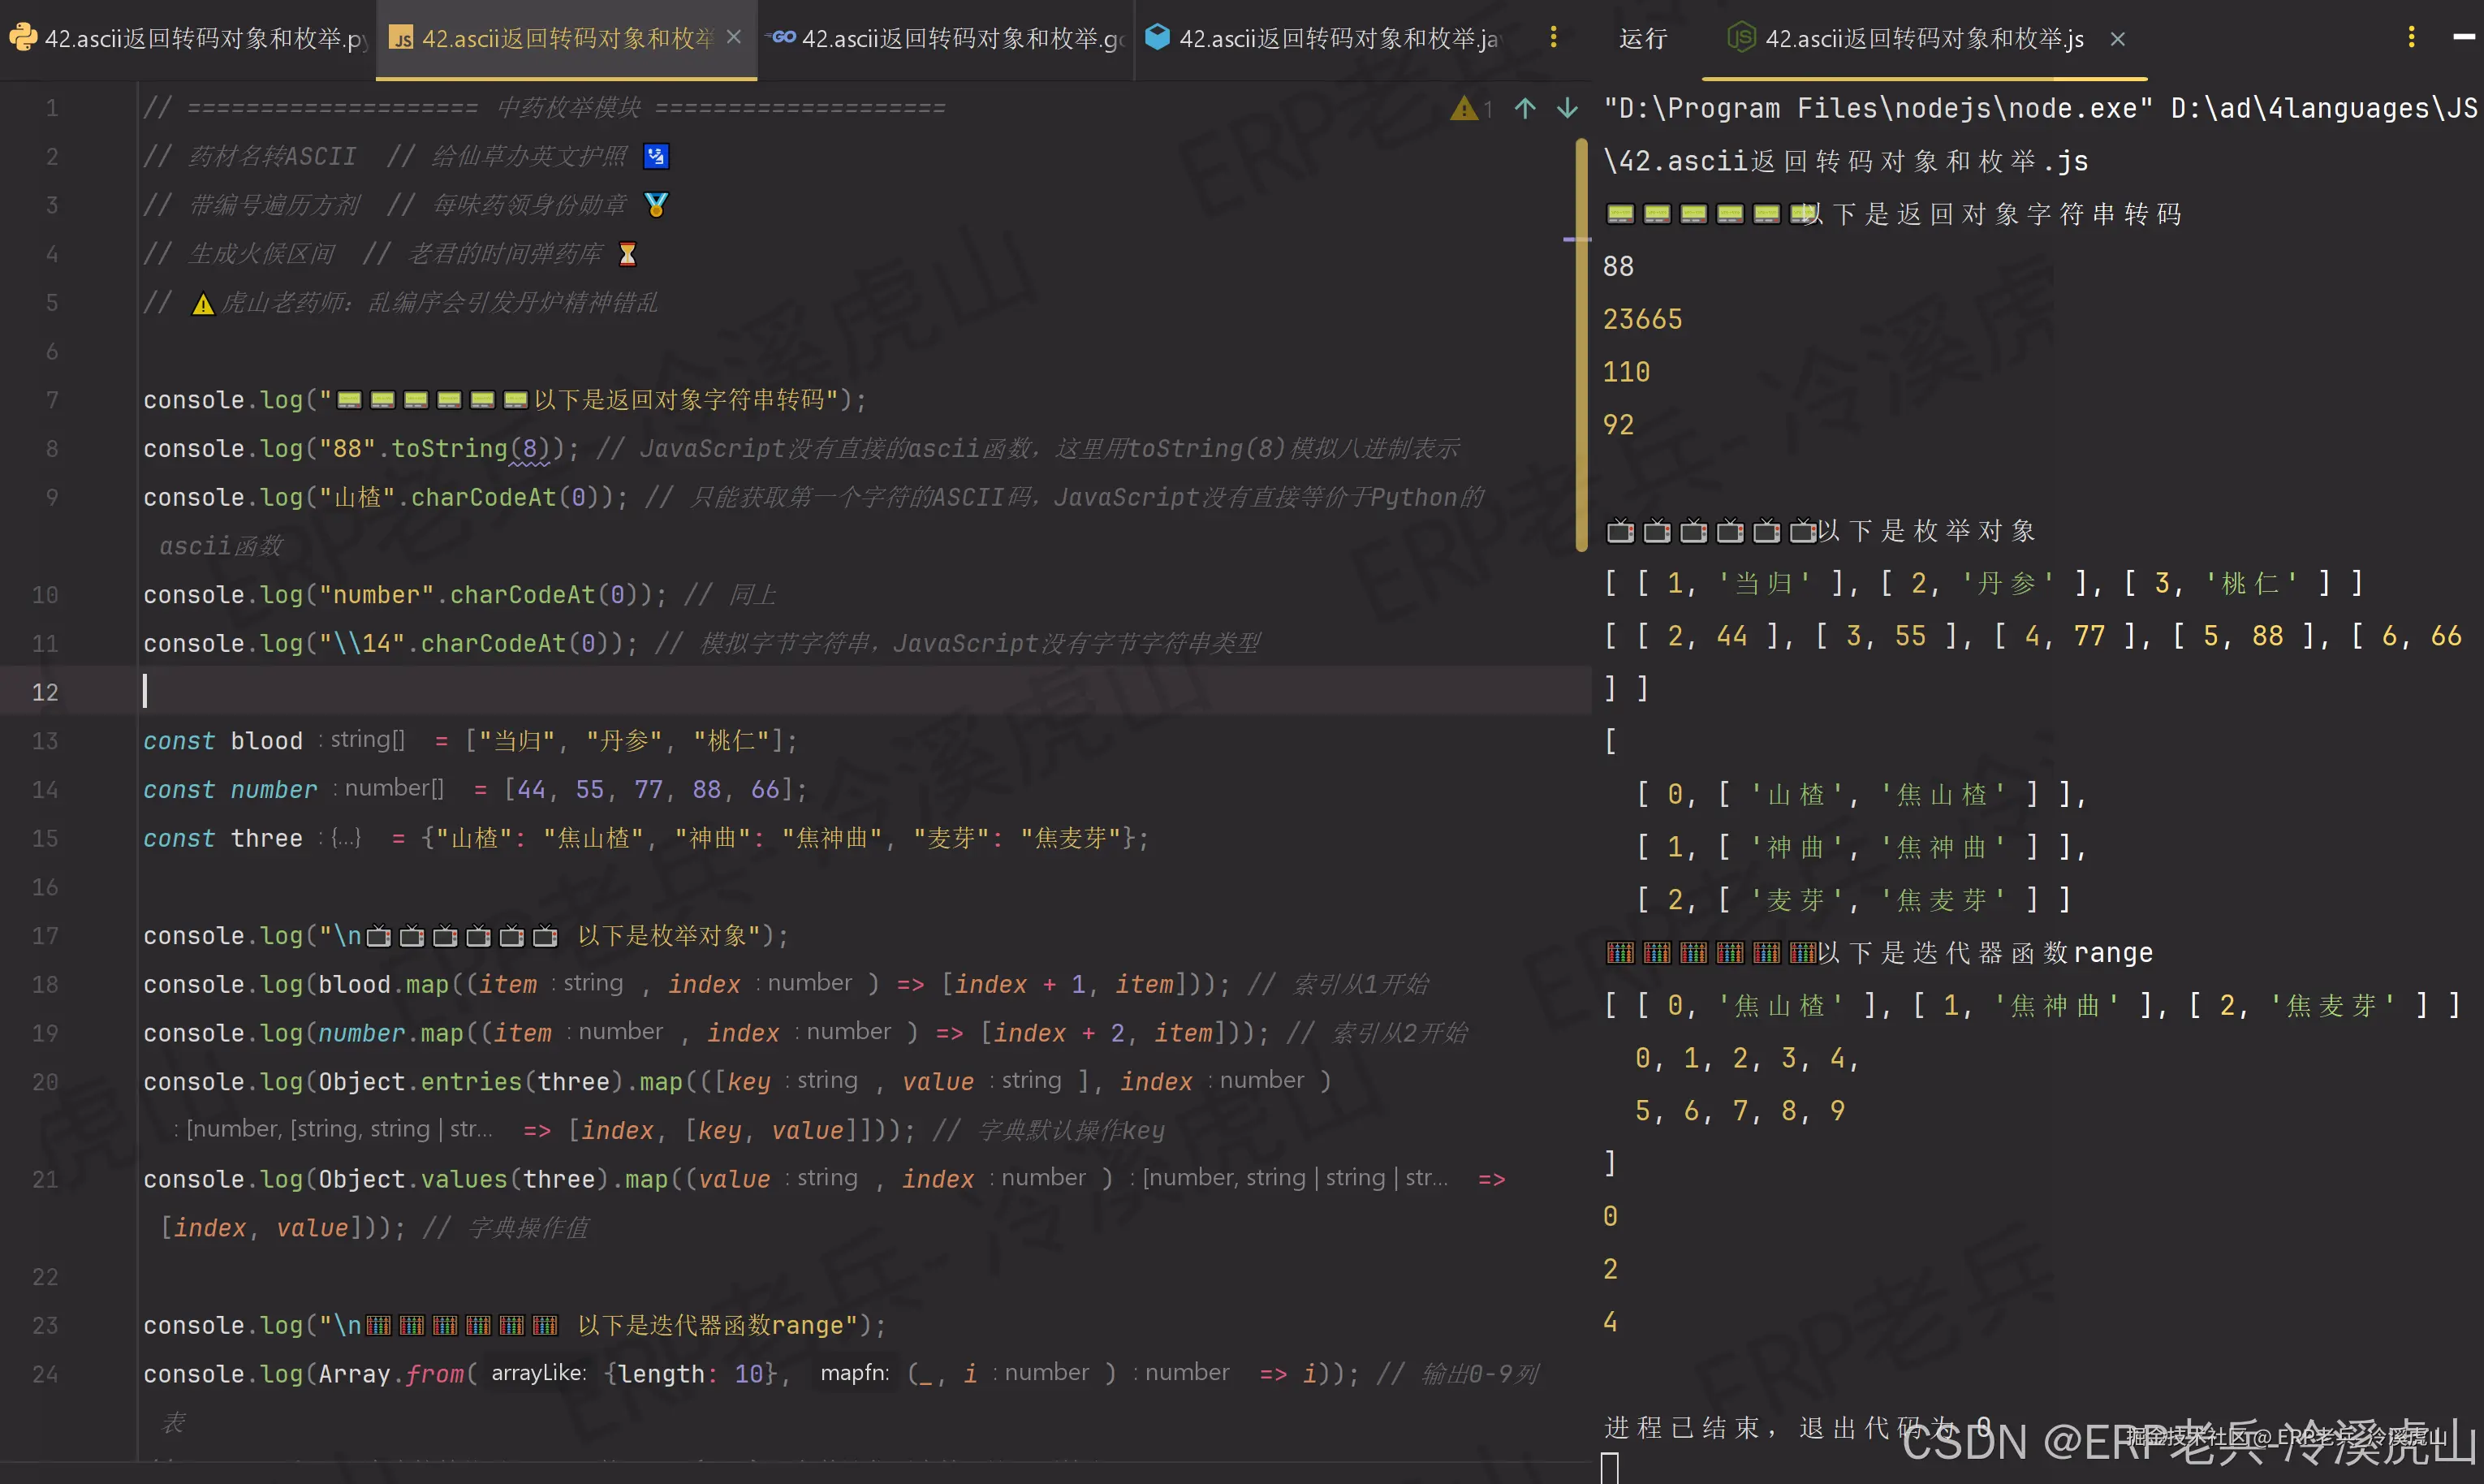Screen dimensions: 2484x1484
Task: Click line number 17 in gutter
Action: point(45,935)
